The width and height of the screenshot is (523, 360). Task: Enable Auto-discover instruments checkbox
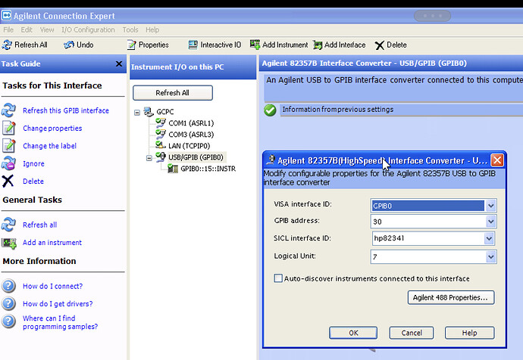[x=278, y=278]
